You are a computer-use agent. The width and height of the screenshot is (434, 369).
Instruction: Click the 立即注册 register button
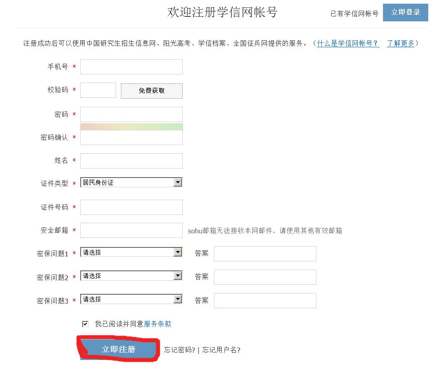[118, 350]
